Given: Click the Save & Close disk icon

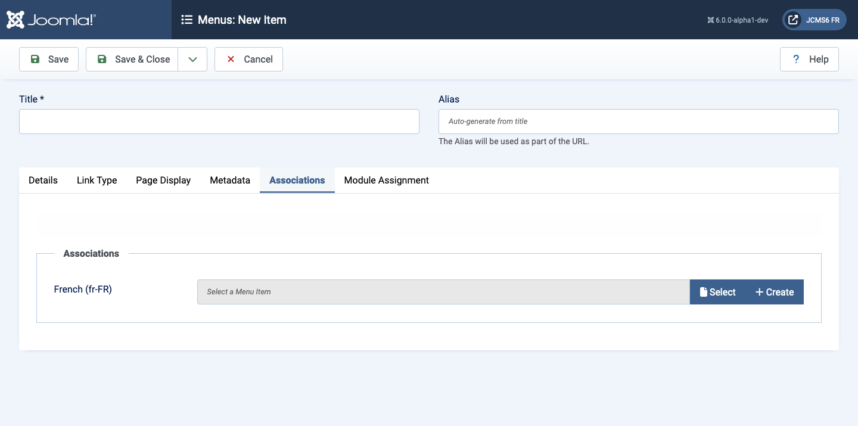Looking at the screenshot, I should tap(102, 59).
